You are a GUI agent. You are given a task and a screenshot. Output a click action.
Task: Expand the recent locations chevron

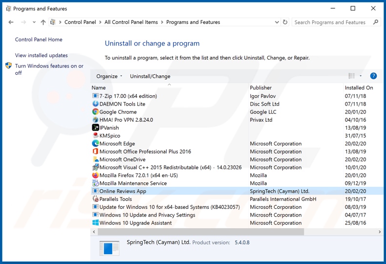34,22
